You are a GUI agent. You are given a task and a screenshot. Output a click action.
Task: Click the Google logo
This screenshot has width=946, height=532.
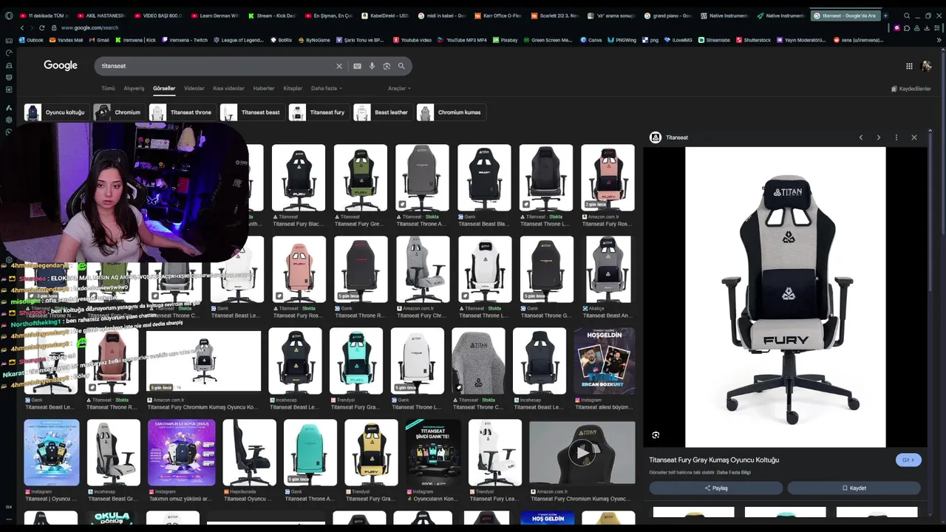point(61,66)
